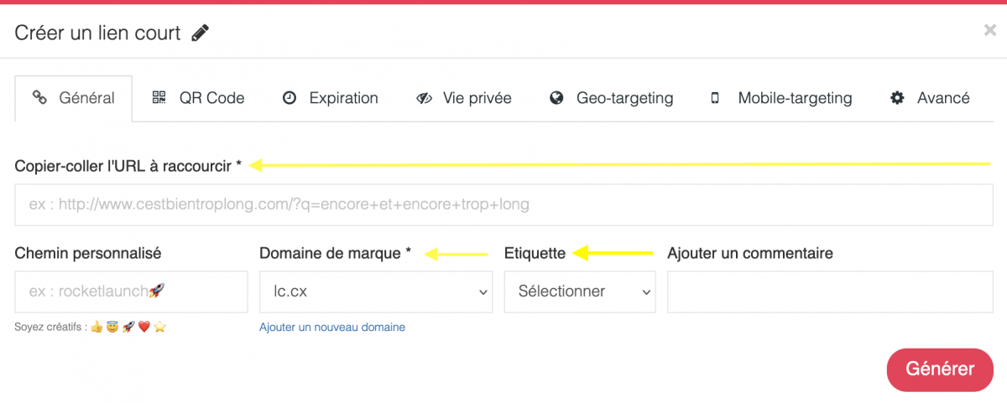This screenshot has width=1007, height=403.
Task: Expand the Etiquette Sélectionner dropdown
Action: pyautogui.click(x=580, y=292)
